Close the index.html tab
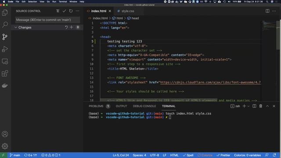The height and width of the screenshot is (158, 281). click(110, 11)
